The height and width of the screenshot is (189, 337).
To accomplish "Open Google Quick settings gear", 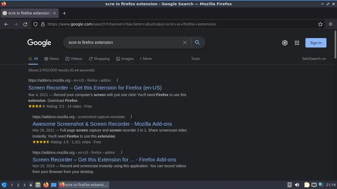I will pyautogui.click(x=285, y=43).
